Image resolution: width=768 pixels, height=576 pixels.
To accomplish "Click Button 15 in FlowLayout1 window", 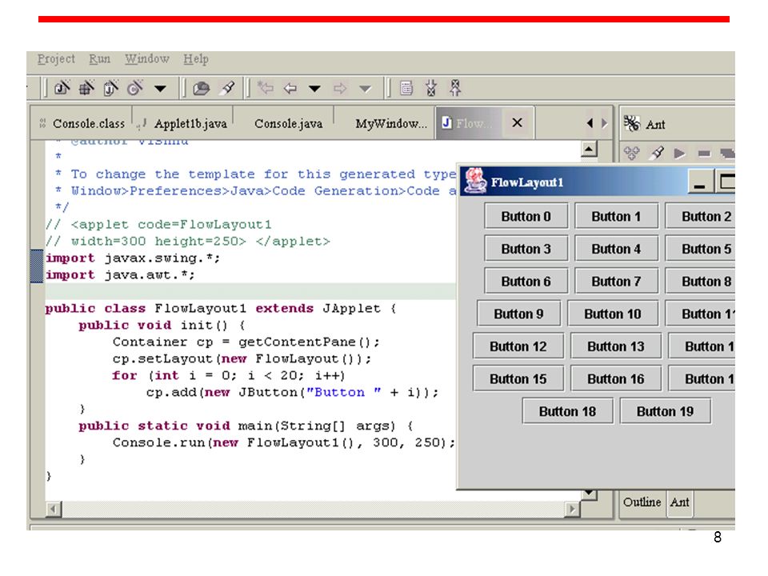I will pos(518,378).
